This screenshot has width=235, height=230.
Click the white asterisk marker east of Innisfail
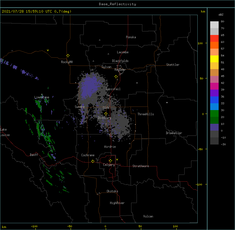[137, 83]
